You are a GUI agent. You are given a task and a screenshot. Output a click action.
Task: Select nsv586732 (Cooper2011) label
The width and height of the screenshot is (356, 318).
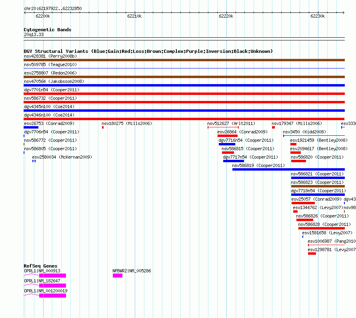point(50,98)
